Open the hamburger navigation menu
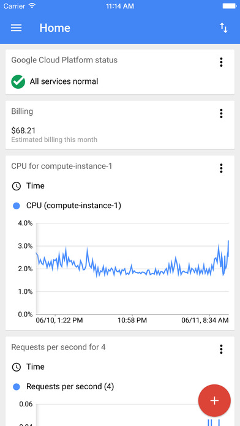The height and width of the screenshot is (426, 240). 17,28
